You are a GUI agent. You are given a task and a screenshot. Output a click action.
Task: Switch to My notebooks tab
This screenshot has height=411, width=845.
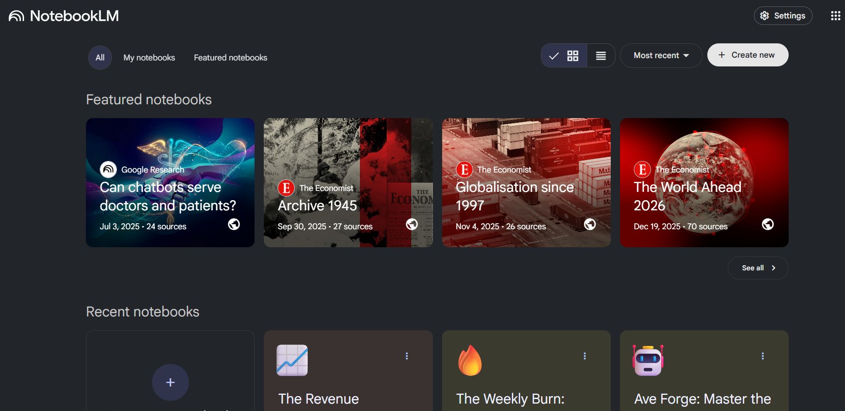point(149,58)
